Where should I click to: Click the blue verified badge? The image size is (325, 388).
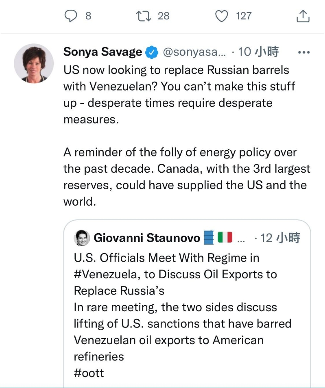click(152, 52)
